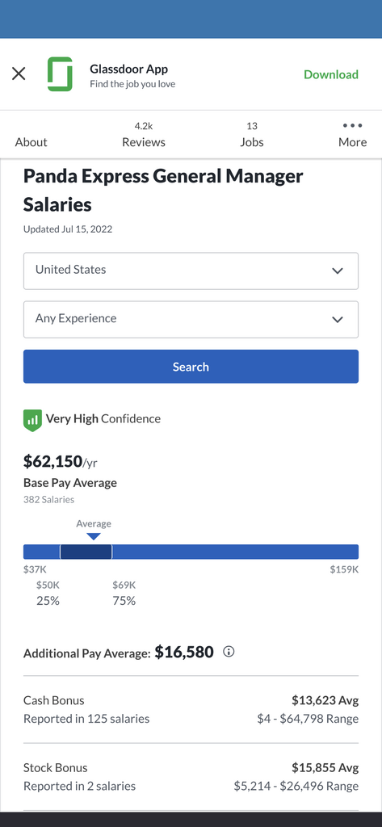Dismiss the Glassdoor App banner

point(19,73)
